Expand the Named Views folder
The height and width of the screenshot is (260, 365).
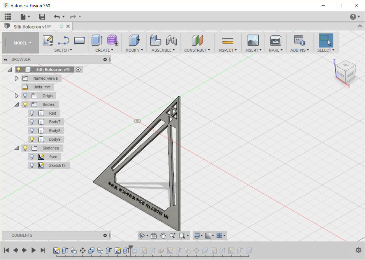coord(16,78)
